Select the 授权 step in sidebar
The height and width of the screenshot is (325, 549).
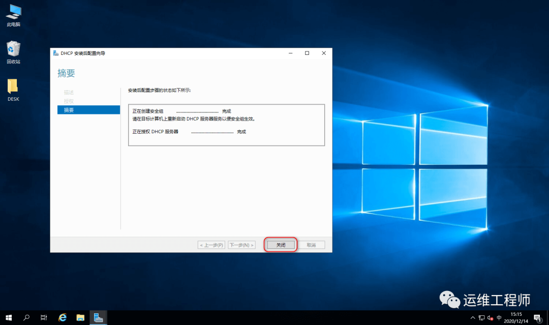click(69, 101)
